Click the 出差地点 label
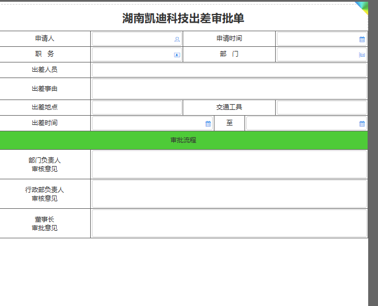The image size is (378, 306). pos(45,107)
